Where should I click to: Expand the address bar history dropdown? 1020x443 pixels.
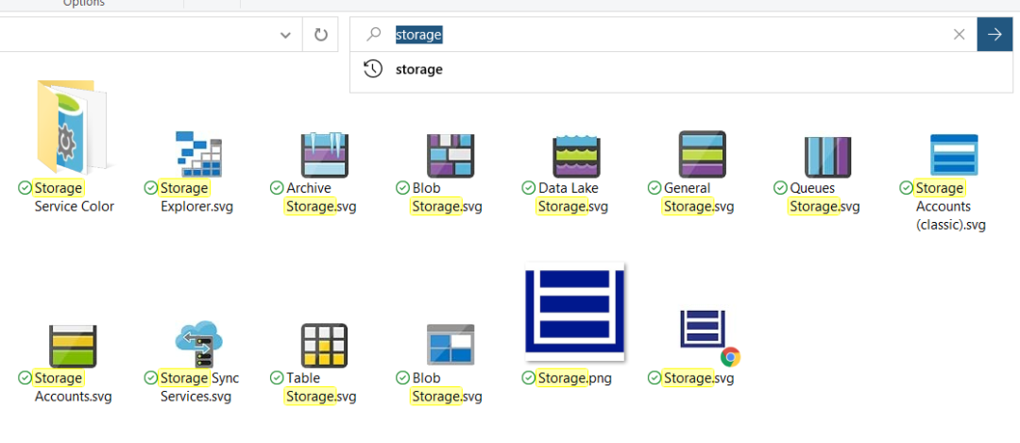click(285, 35)
